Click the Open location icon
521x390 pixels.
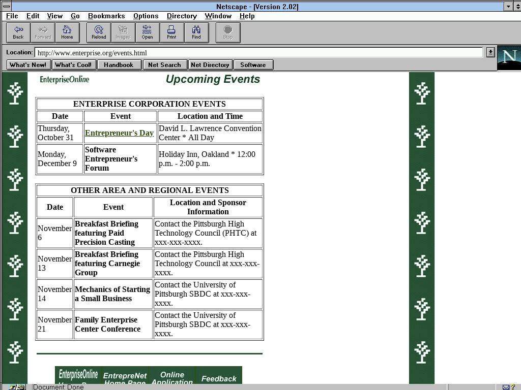click(x=147, y=32)
